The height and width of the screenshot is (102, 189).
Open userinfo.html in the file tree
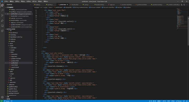pyautogui.click(x=15, y=67)
